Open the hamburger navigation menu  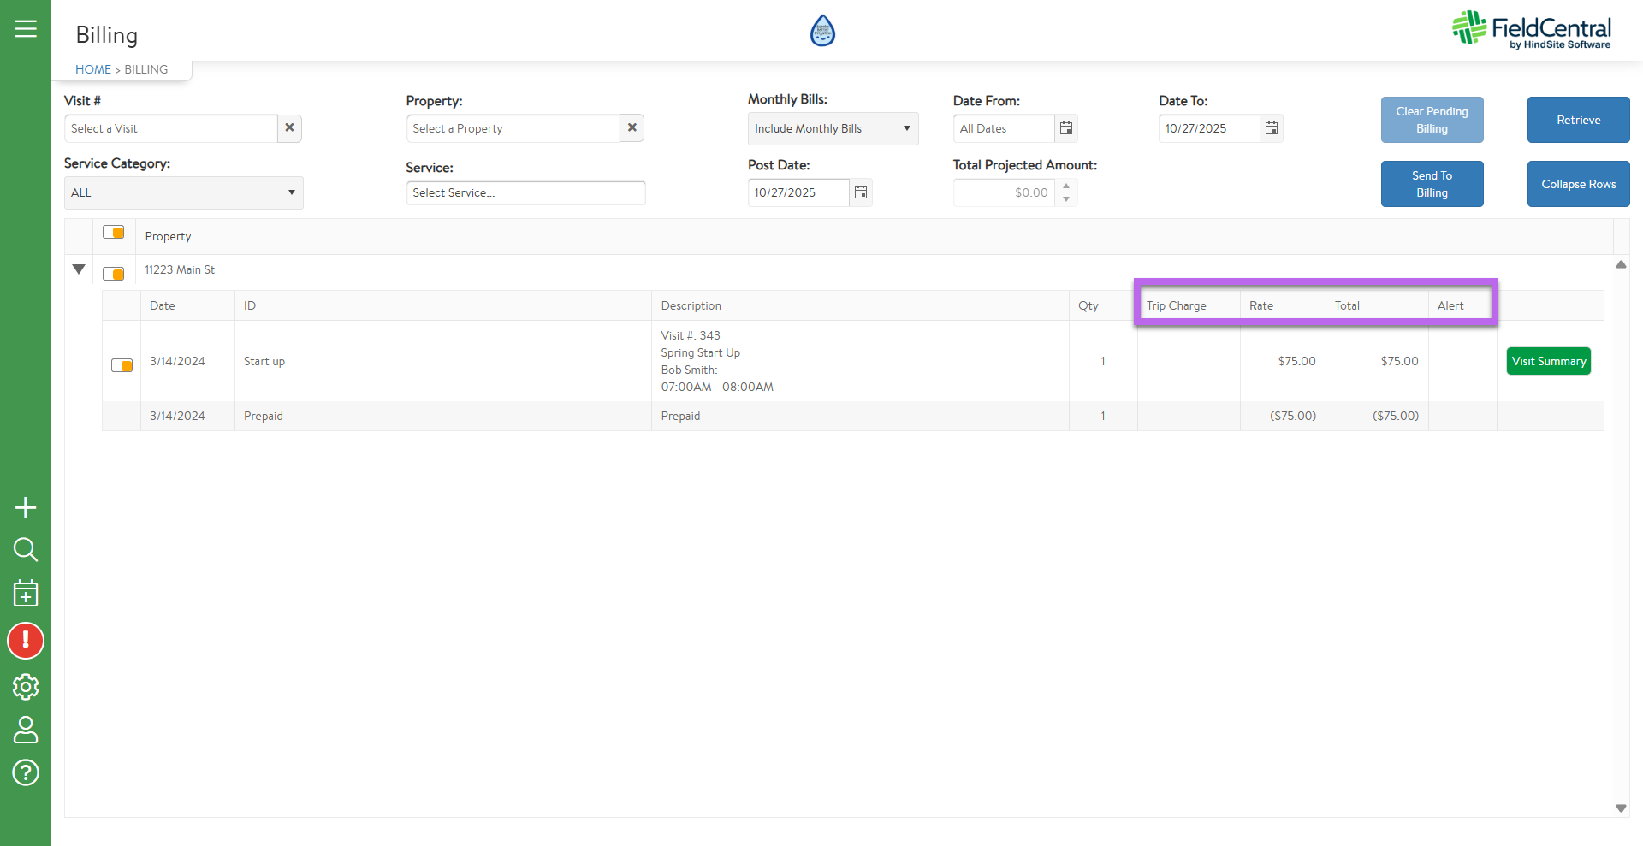[26, 29]
